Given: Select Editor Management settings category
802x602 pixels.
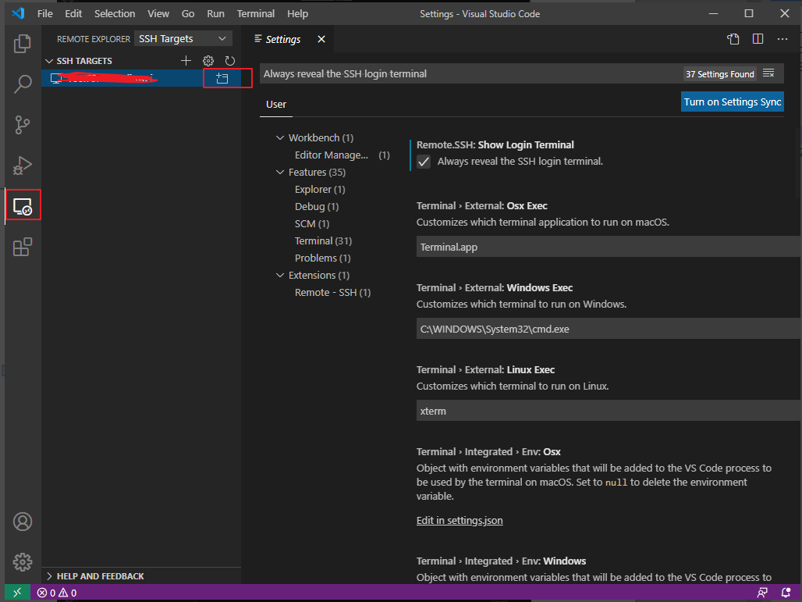Looking at the screenshot, I should (x=342, y=155).
